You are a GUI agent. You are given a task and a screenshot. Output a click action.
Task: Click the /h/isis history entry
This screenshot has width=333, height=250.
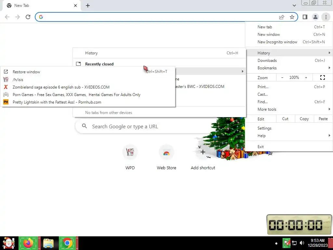click(88, 79)
